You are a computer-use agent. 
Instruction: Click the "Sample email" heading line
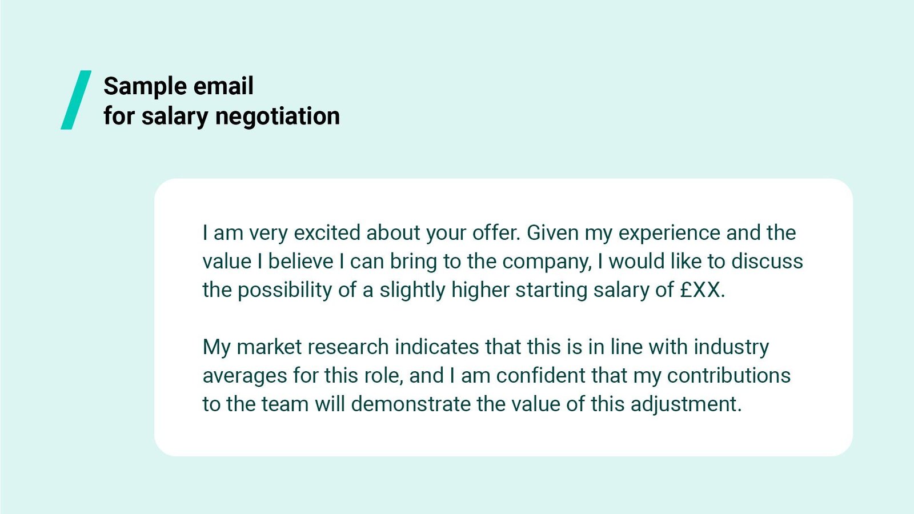point(178,86)
